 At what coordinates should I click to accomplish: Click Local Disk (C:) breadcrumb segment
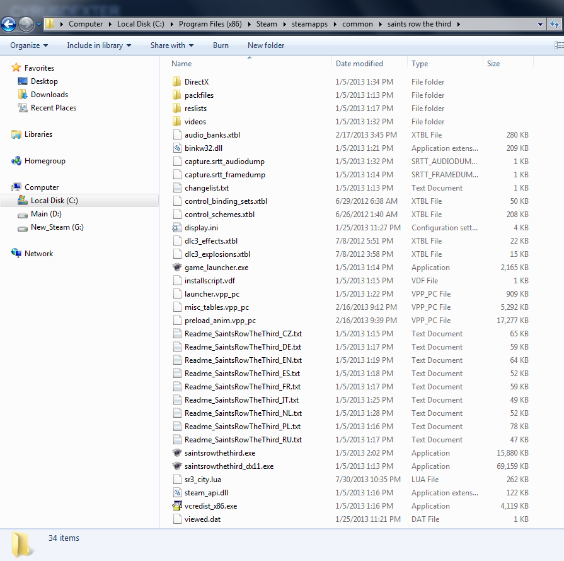tap(141, 24)
